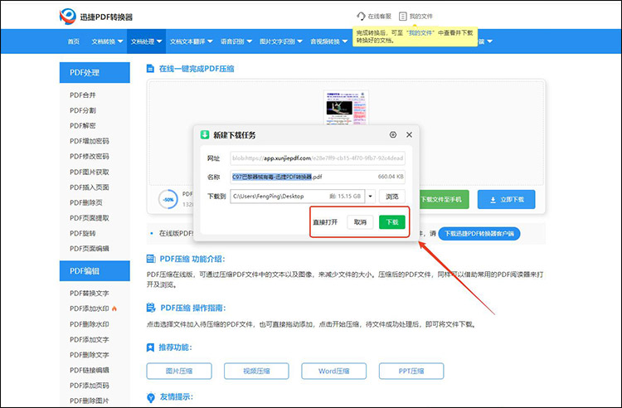Expand the download path dropdown arrow
Screen dimensions: 622x408
tap(370, 197)
